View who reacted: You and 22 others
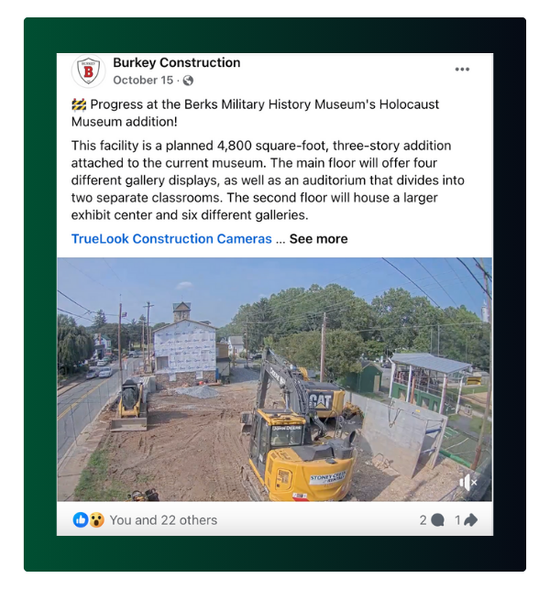This screenshot has width=550, height=589. pos(163,520)
